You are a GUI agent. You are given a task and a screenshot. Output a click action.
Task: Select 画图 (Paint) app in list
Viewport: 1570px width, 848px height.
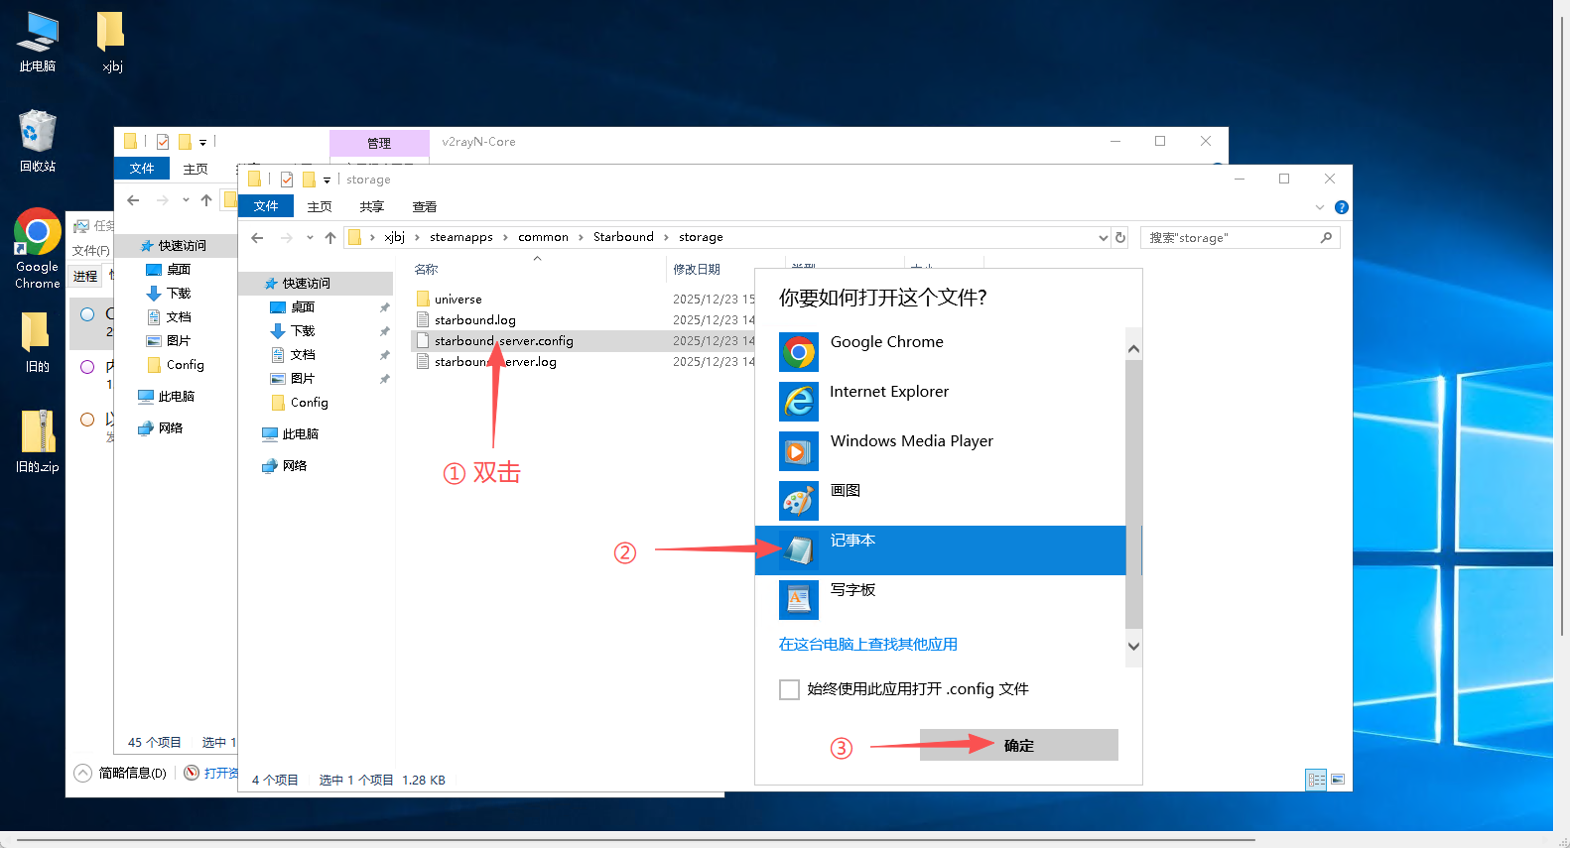pyautogui.click(x=845, y=492)
